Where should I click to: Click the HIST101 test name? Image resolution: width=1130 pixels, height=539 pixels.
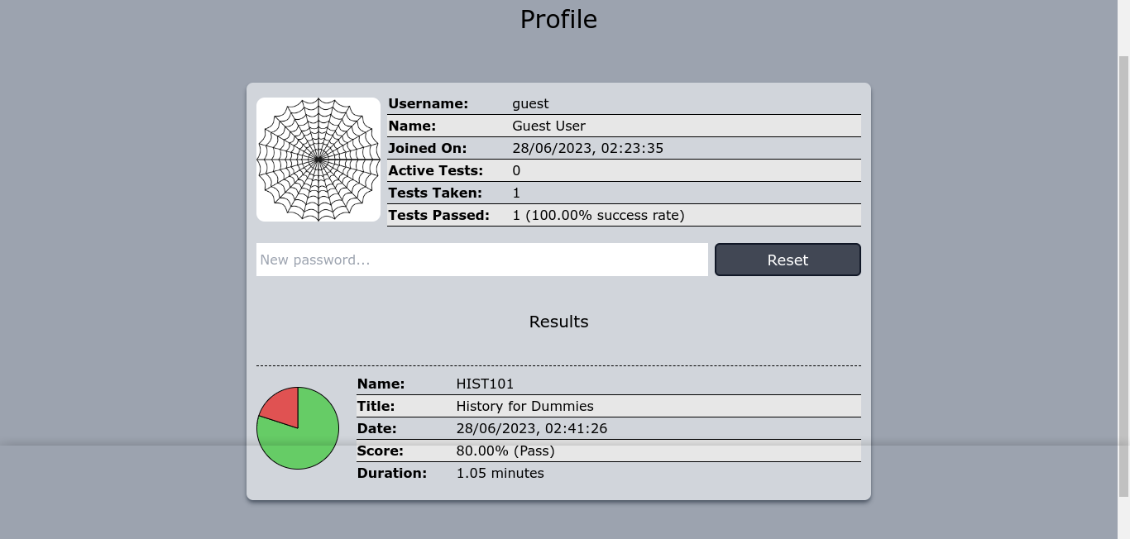485,384
